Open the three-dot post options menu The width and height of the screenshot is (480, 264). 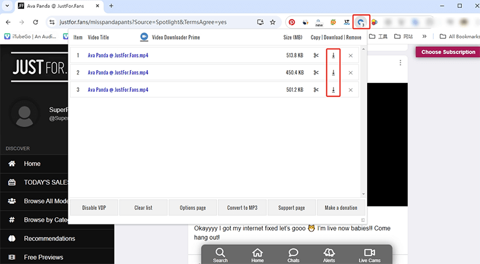(401, 62)
